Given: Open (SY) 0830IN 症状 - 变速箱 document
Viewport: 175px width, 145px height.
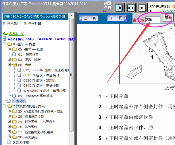Looking at the screenshot, I should click(46, 70).
